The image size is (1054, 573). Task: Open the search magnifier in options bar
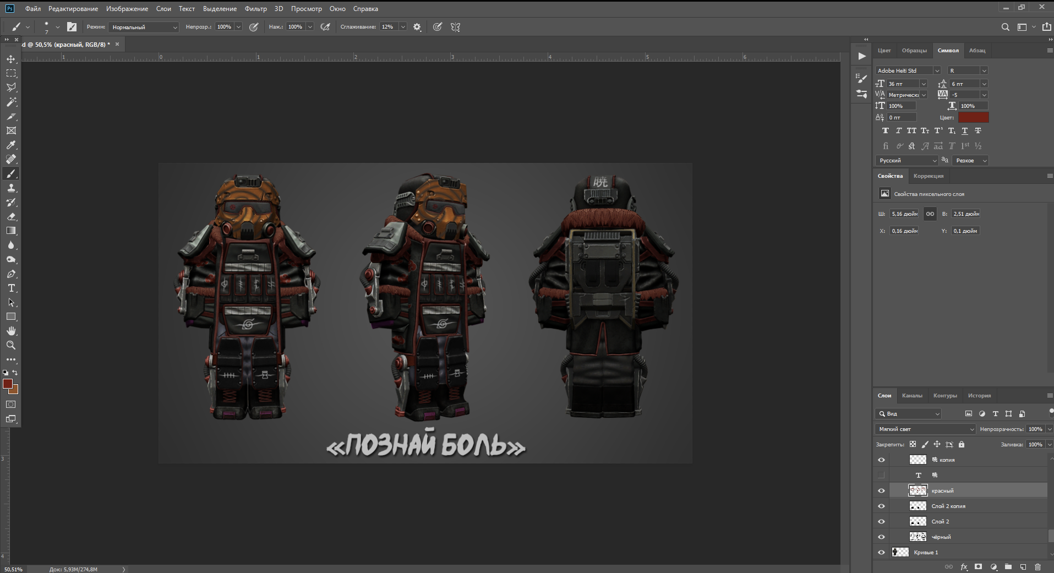coord(1005,27)
